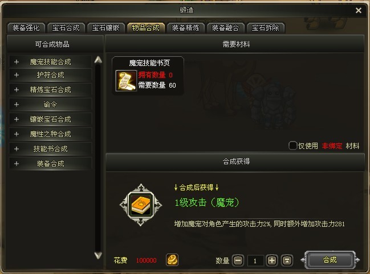This screenshot has height=274, width=370.
Task: Expand the 精炼宝石合成 category
Action: coord(50,90)
